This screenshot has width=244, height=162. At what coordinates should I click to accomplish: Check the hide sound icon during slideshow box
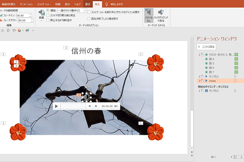[89, 12]
